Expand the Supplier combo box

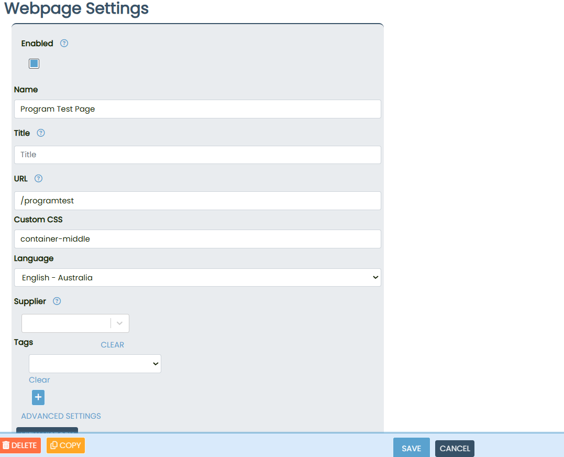click(119, 323)
